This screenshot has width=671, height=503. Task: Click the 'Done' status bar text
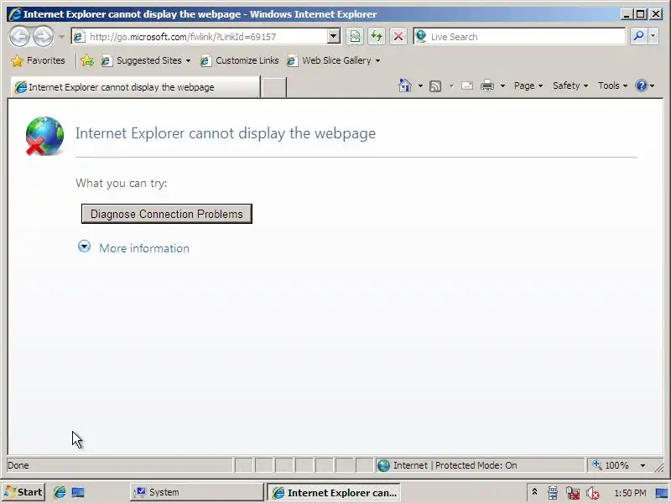[x=18, y=465]
